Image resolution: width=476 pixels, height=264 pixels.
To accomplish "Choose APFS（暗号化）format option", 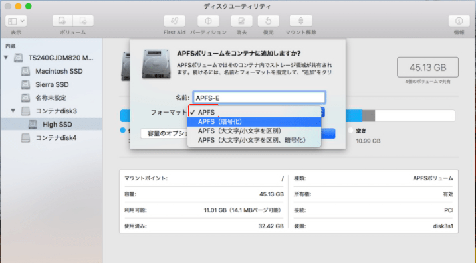I will [254, 121].
